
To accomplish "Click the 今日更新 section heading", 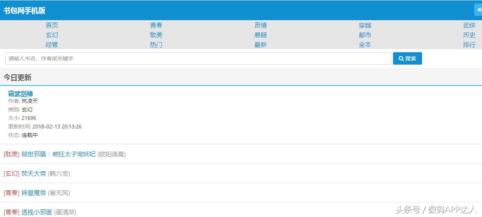I will click(17, 77).
